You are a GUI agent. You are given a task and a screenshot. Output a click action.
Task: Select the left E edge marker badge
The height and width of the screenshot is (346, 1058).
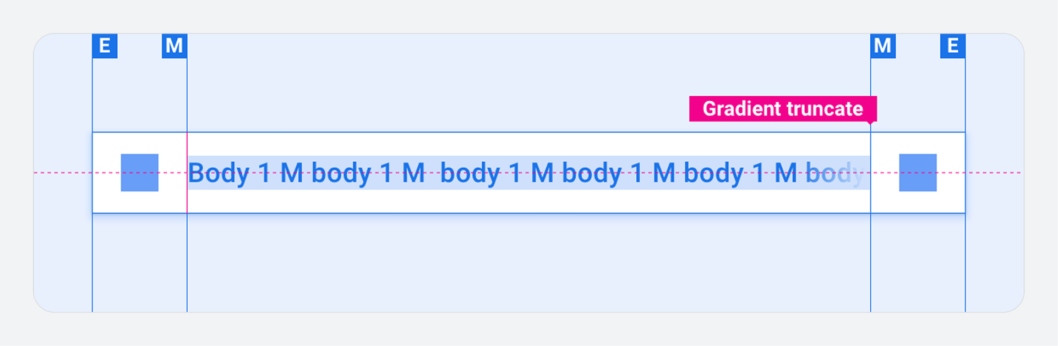(105, 46)
